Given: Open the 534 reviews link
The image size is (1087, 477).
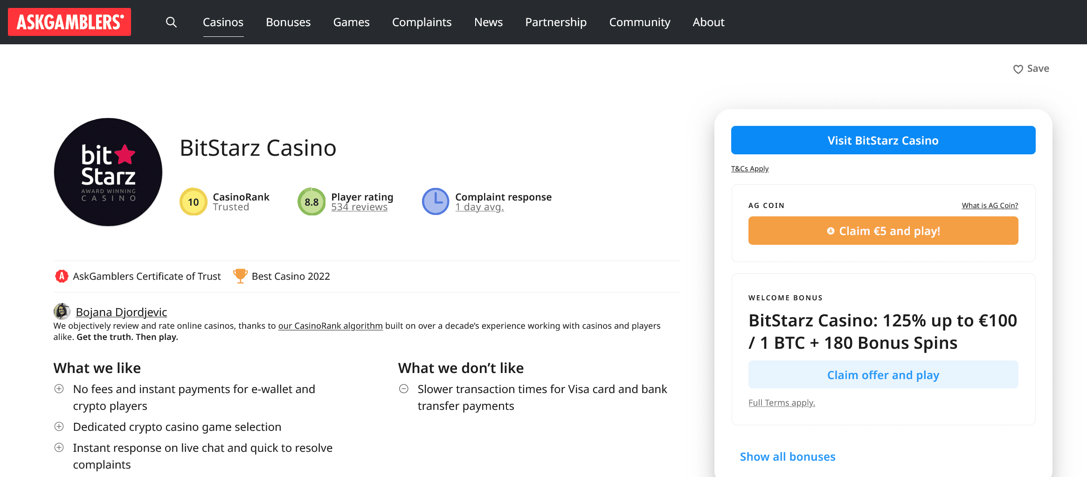Looking at the screenshot, I should click(x=359, y=207).
